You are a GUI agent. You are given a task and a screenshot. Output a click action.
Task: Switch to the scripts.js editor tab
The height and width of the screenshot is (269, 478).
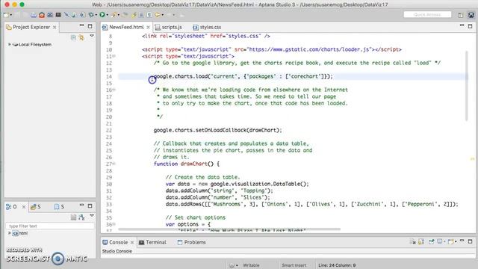point(169,27)
